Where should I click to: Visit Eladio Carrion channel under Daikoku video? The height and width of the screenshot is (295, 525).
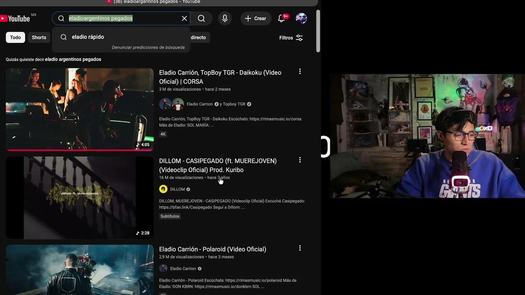click(200, 104)
